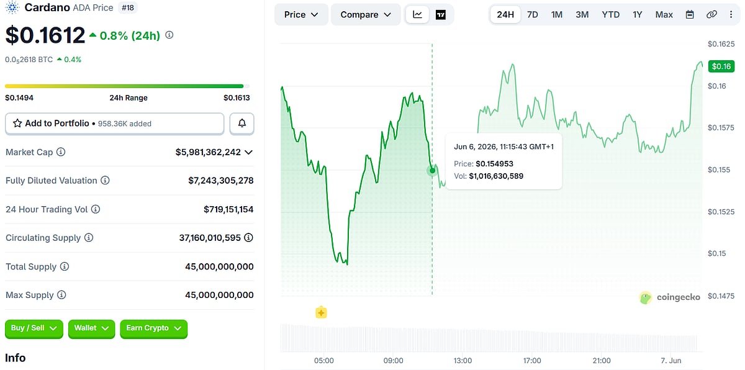This screenshot has width=745, height=370.
Task: Show Circulating Supply info icon
Action: pyautogui.click(x=89, y=238)
